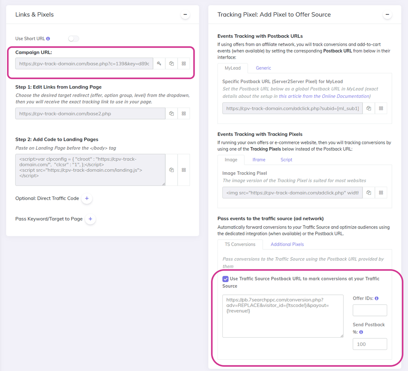Show QR code for base2.php link
408x371 pixels.
click(184, 114)
